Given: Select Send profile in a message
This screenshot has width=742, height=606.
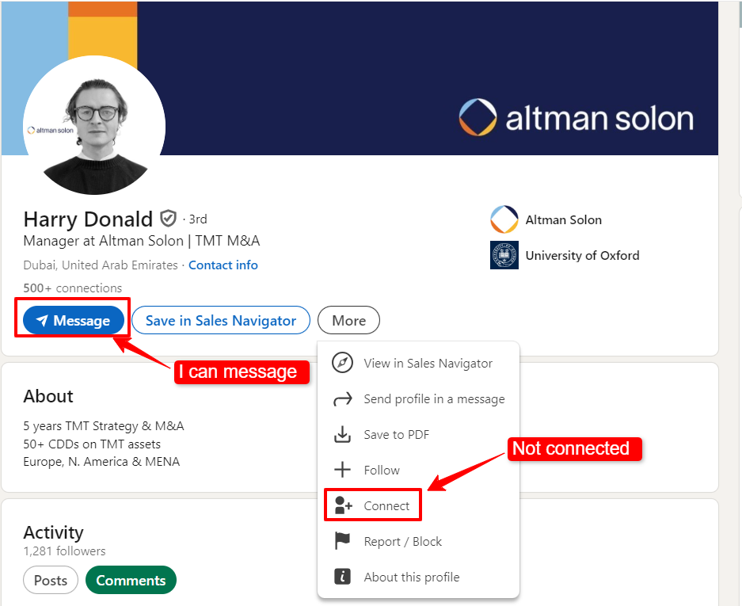Looking at the screenshot, I should [419, 399].
